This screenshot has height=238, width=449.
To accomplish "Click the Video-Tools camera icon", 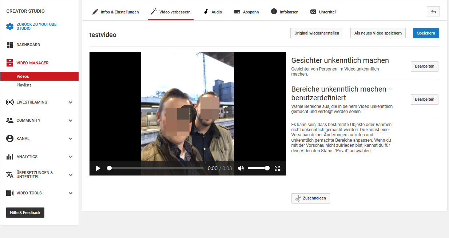I will click(10, 193).
